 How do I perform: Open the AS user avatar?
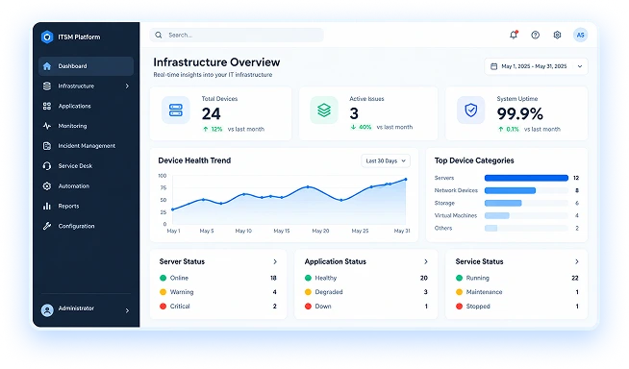click(x=580, y=35)
